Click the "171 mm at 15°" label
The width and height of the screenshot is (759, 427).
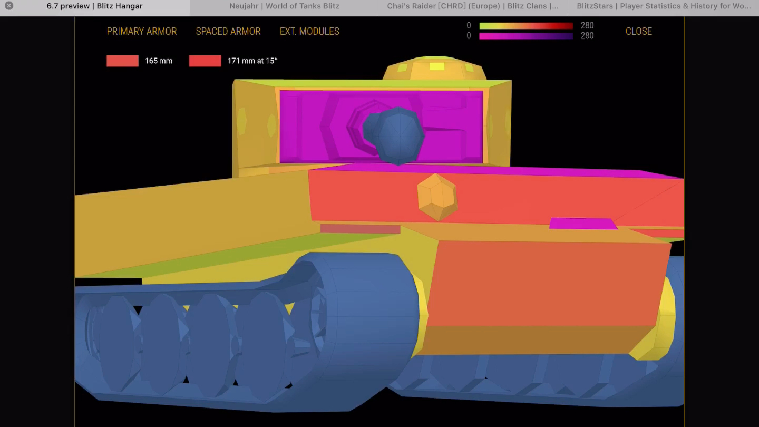pyautogui.click(x=252, y=61)
